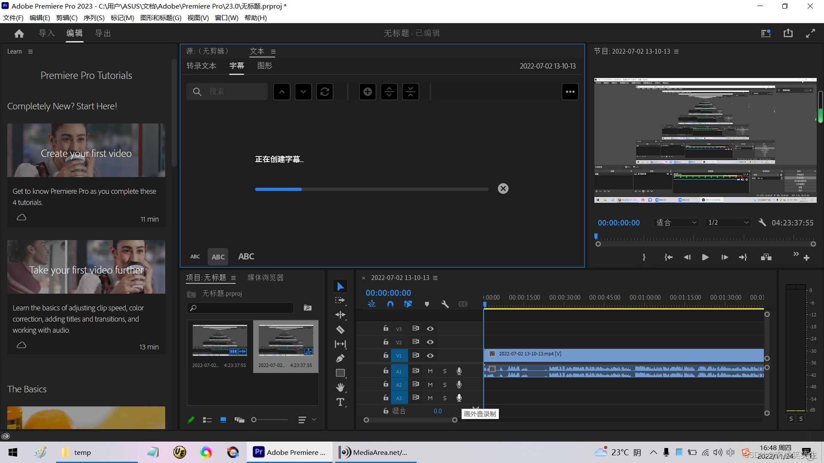Toggle insert as nests option in timeline
The image size is (824, 463).
[372, 304]
